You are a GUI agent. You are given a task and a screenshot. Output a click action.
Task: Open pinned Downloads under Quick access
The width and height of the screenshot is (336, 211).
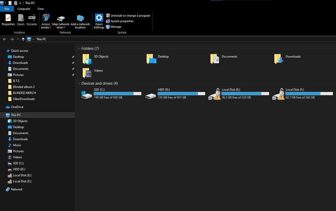[20, 63]
